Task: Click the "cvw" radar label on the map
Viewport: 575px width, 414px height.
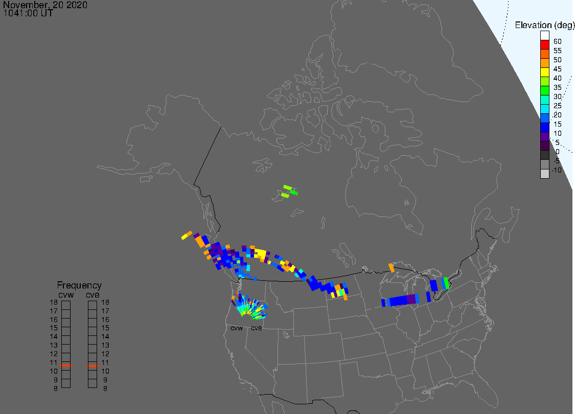Action: coord(237,328)
